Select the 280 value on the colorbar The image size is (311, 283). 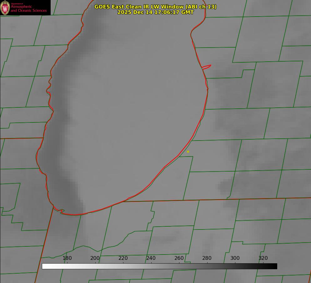click(207, 258)
